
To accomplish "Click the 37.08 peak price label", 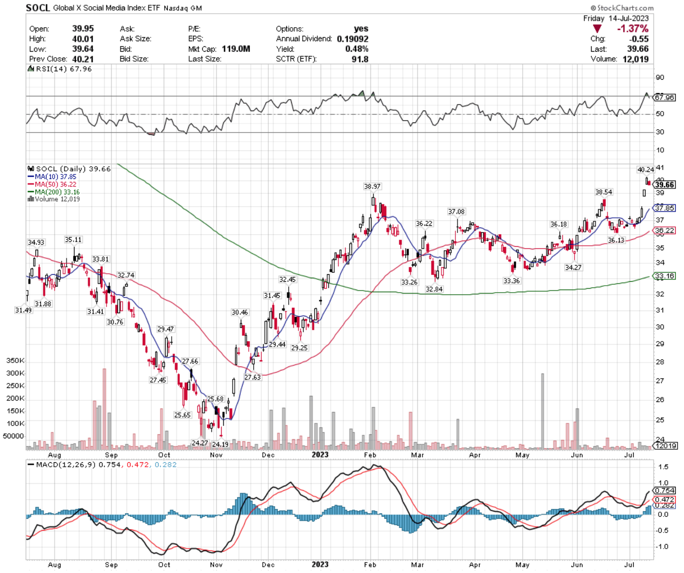I will pos(456,212).
